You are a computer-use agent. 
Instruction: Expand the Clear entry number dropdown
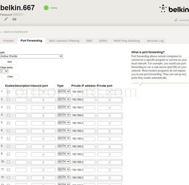(x=4, y=71)
